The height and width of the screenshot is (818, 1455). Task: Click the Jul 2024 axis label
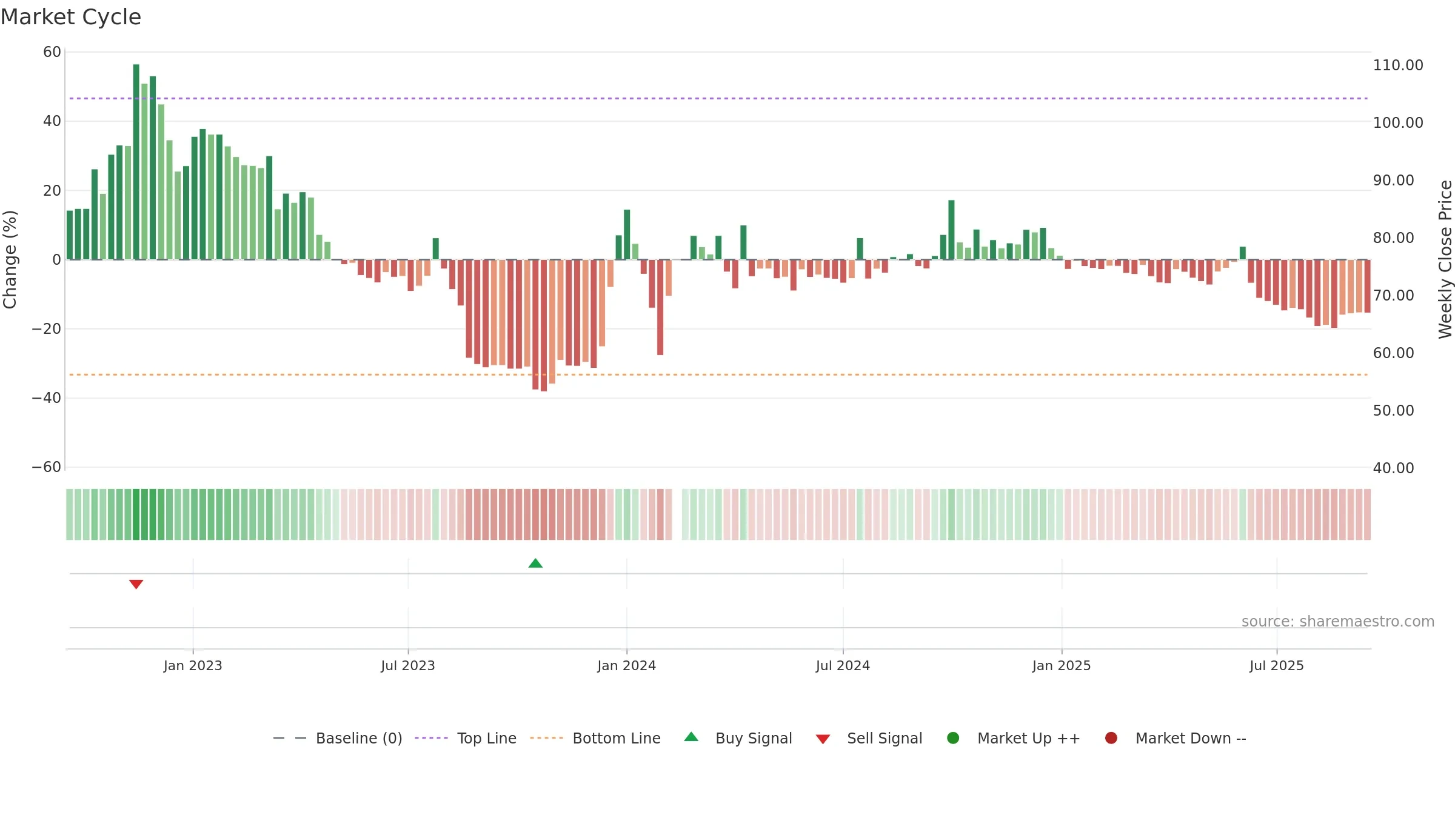[843, 666]
